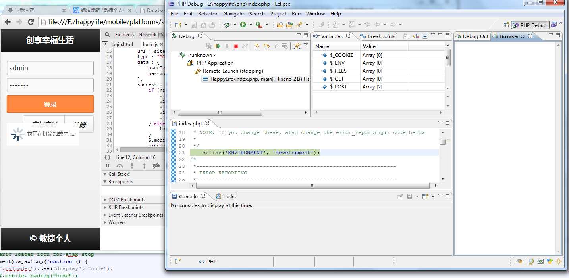Launch Debug with the green bug icon
The image size is (569, 278).
(227, 25)
